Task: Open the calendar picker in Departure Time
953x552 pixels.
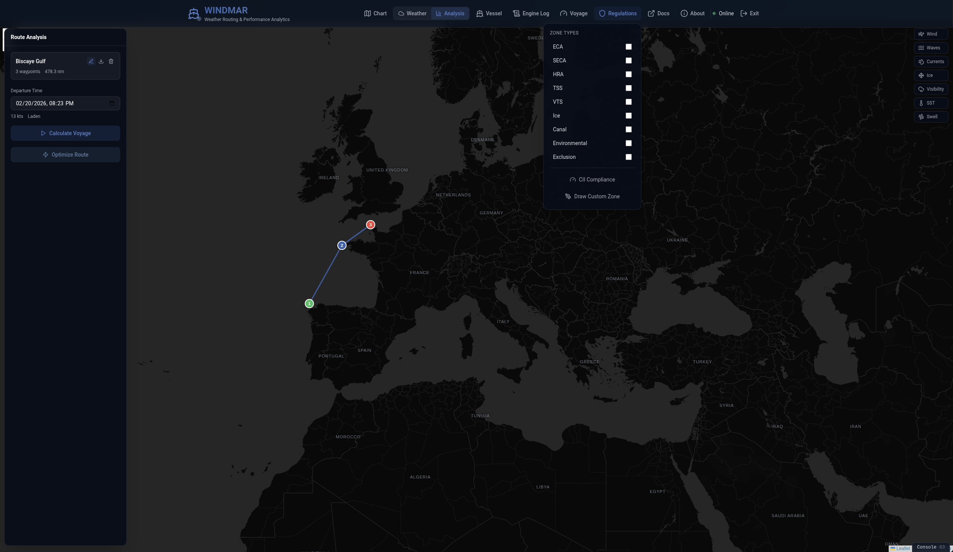Action: click(x=112, y=103)
